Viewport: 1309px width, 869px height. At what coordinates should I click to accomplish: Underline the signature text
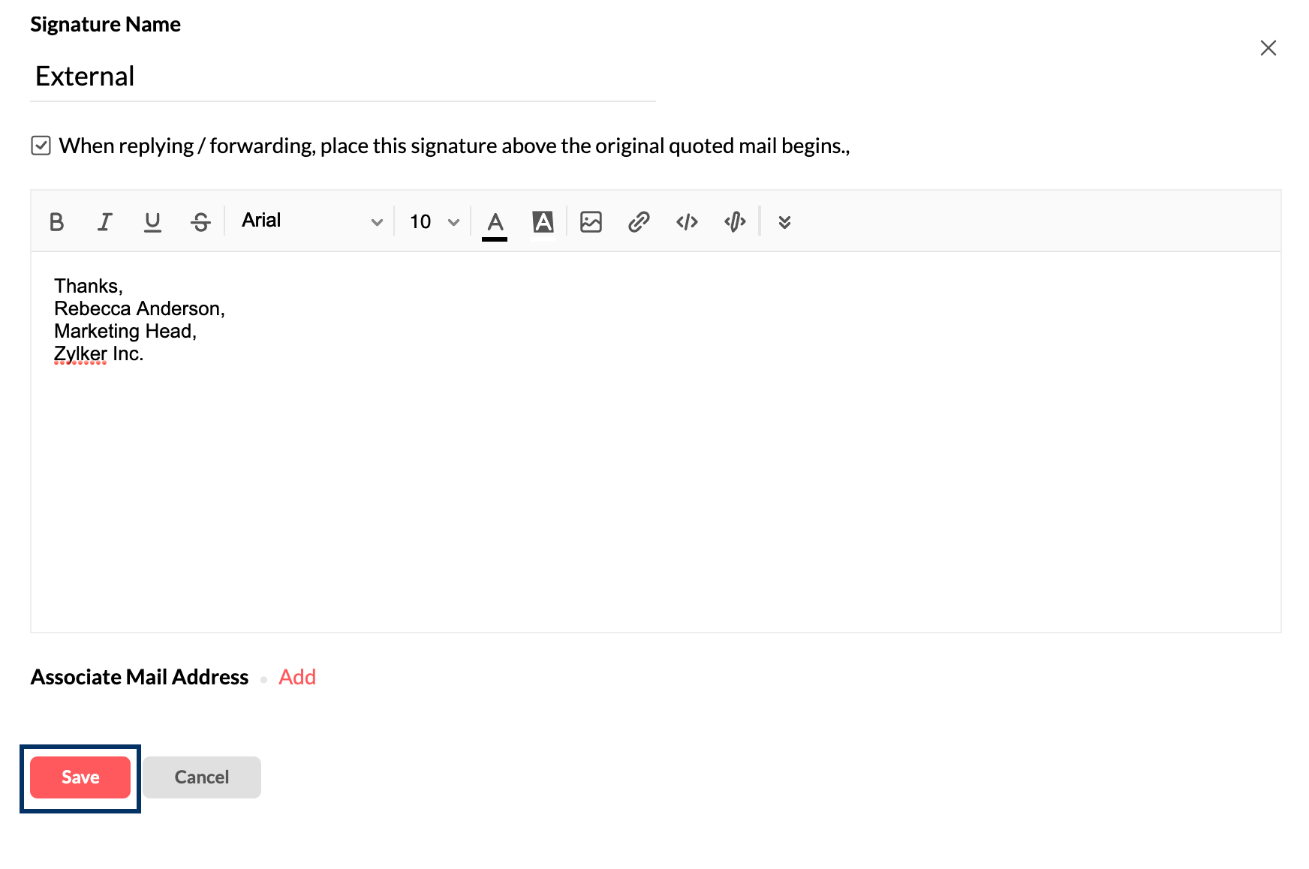(152, 221)
